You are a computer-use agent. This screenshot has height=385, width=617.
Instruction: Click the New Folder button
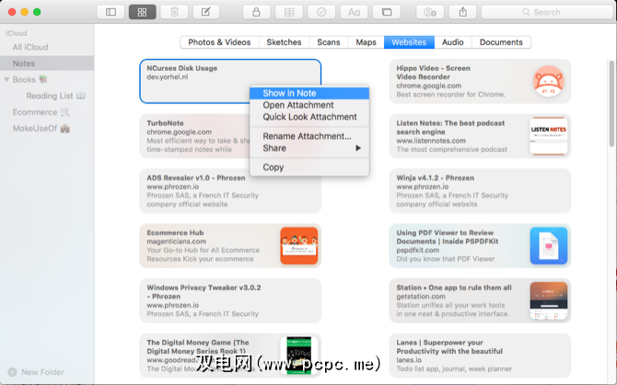coord(36,372)
